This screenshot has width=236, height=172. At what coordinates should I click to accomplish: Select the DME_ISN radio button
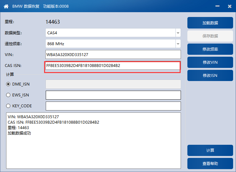click(x=8, y=84)
